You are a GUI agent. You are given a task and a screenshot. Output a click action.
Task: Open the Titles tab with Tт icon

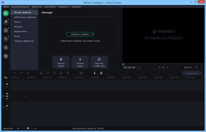point(5,39)
